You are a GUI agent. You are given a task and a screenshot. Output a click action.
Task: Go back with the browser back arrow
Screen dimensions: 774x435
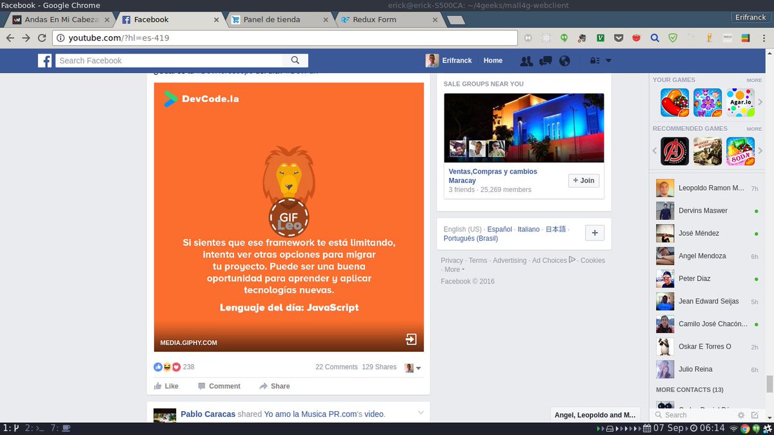10,38
